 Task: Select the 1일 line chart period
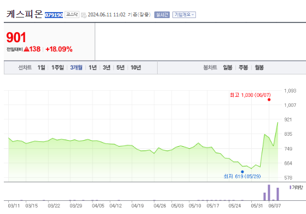tap(42, 67)
